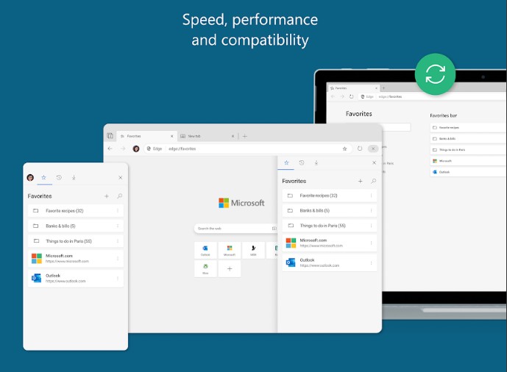
Task: Open profile avatar in mobile favorites panel
Action: 30,177
